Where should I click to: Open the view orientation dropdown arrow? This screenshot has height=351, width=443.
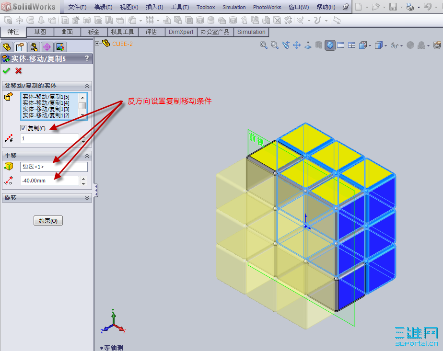coord(370,45)
